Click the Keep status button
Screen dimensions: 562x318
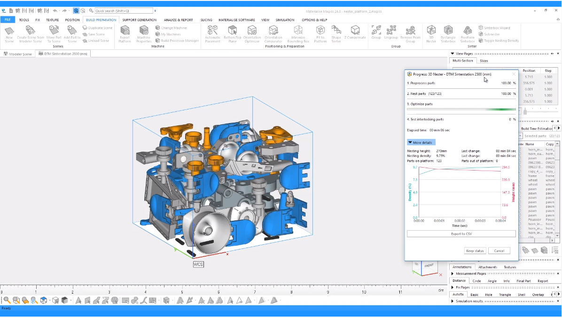coord(475,251)
